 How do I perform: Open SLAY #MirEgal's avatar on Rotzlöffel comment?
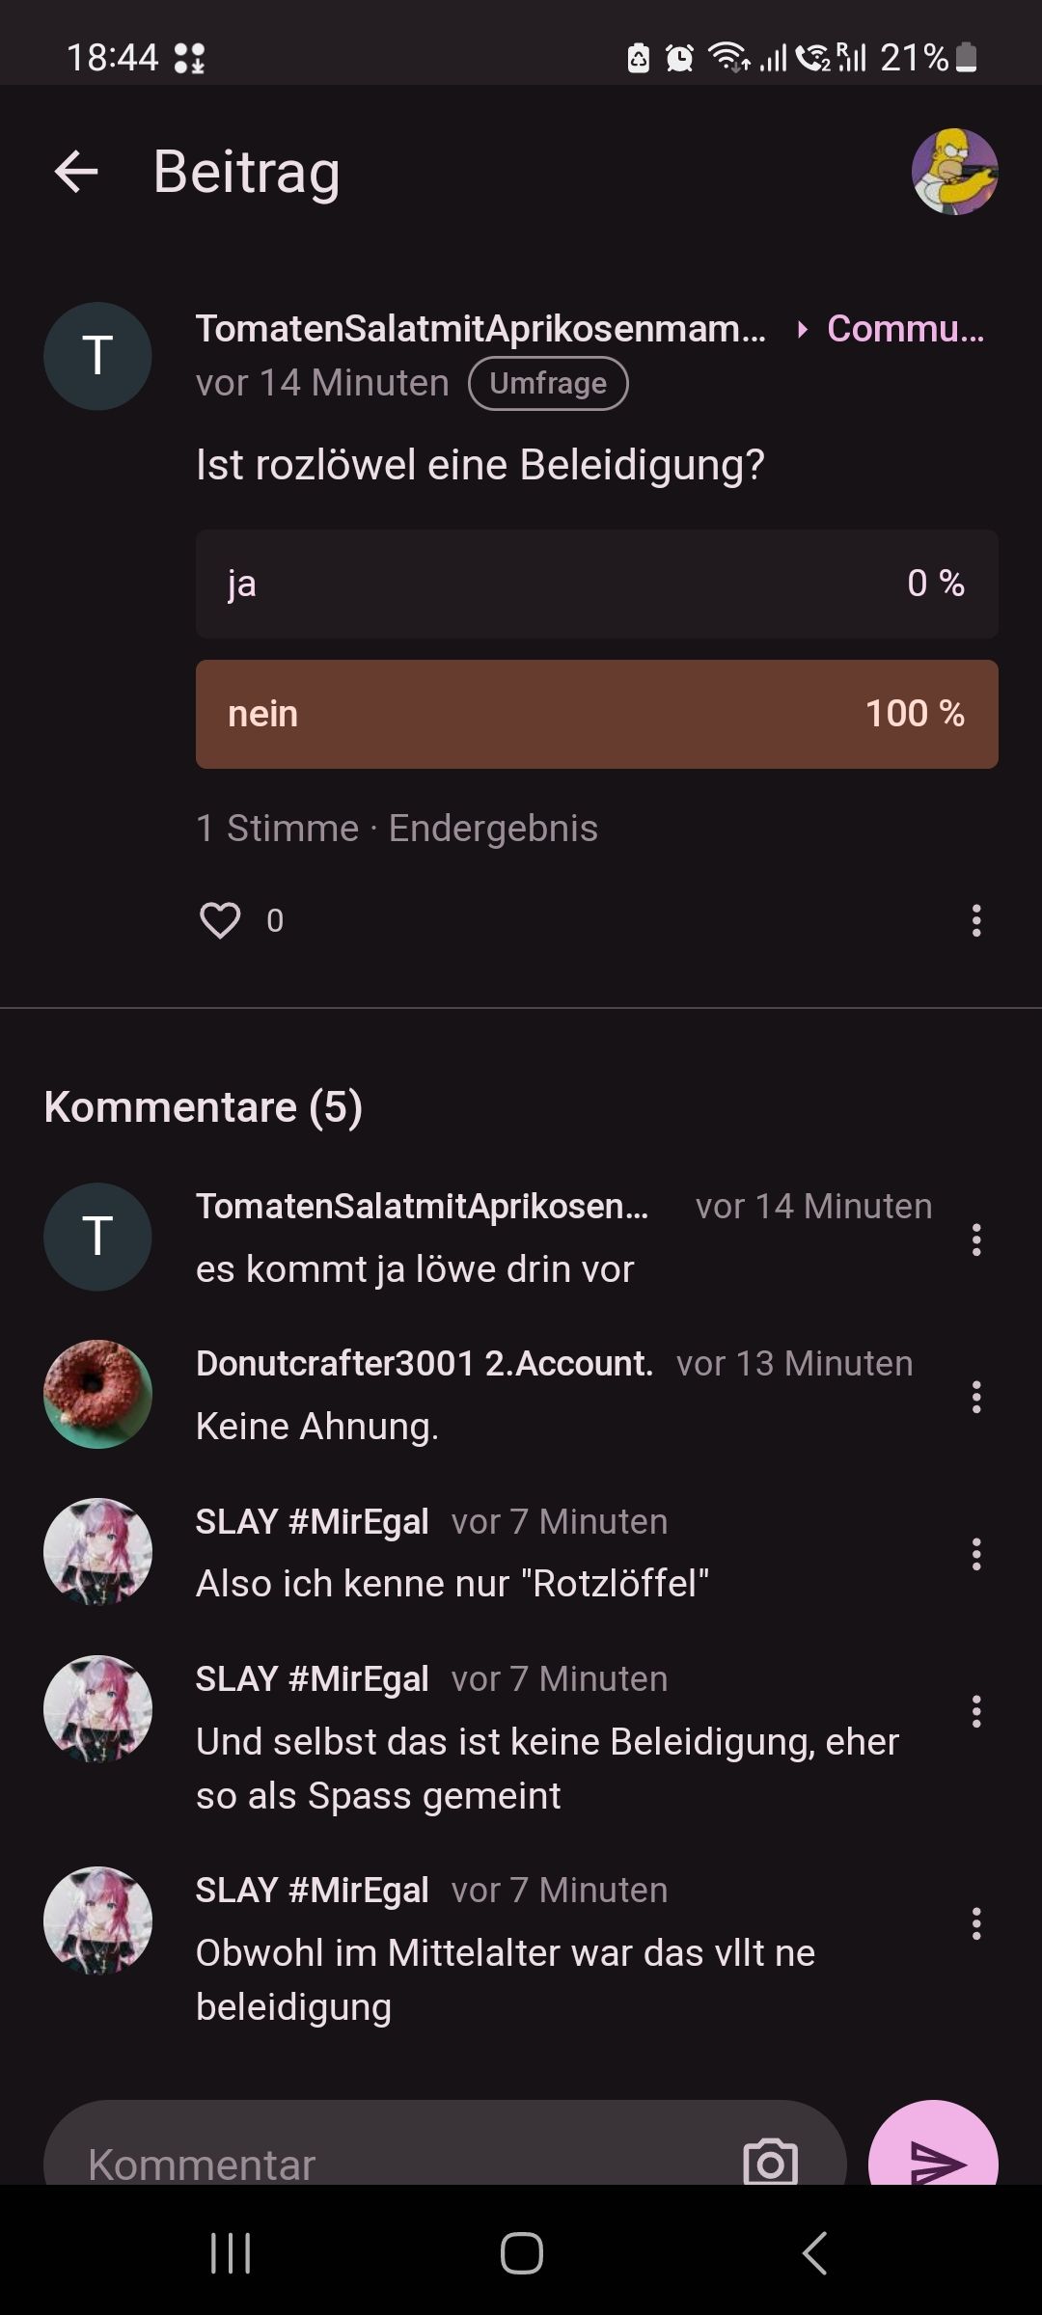coord(97,1551)
